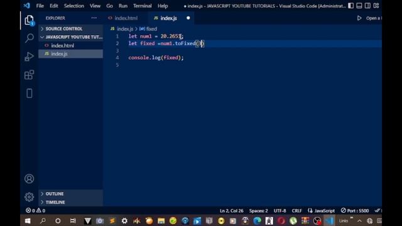Open the File menu

coord(40,6)
